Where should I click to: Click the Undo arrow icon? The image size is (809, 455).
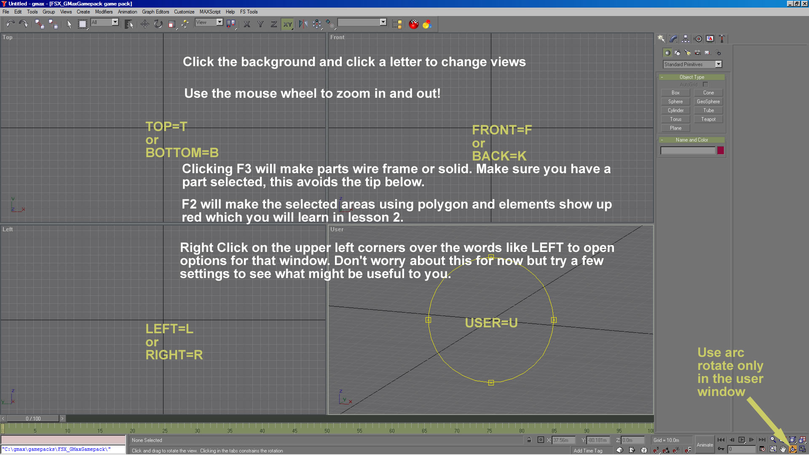click(10, 24)
